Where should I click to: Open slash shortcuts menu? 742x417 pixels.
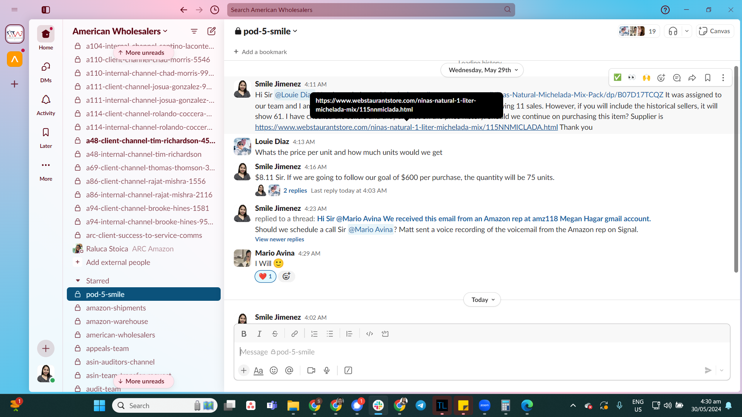coord(348,371)
